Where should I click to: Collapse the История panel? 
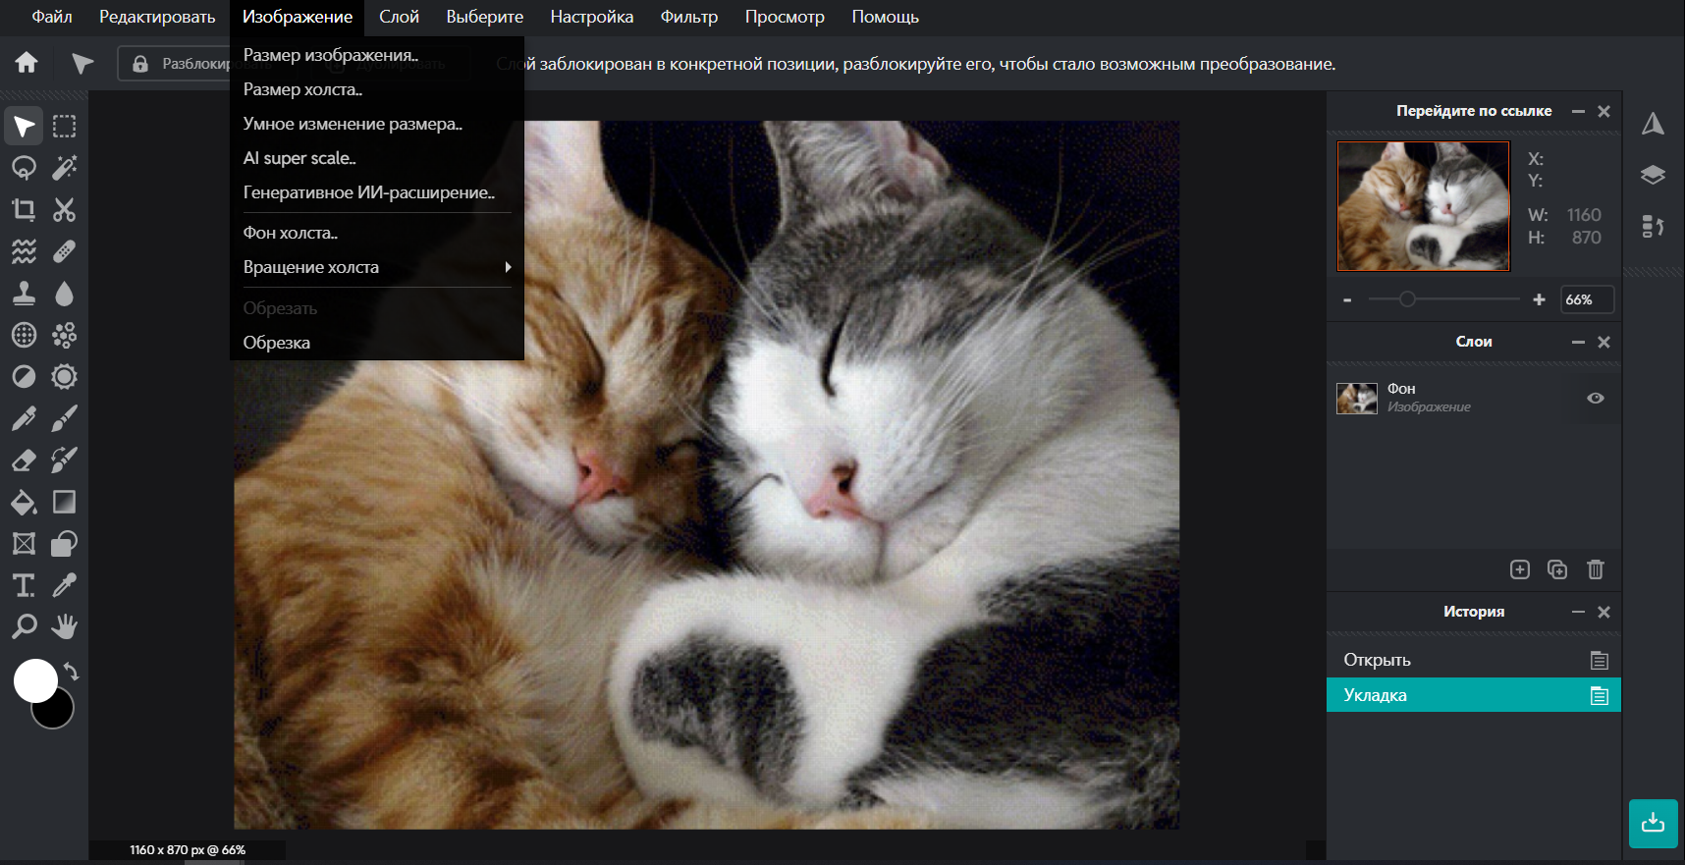click(1578, 612)
